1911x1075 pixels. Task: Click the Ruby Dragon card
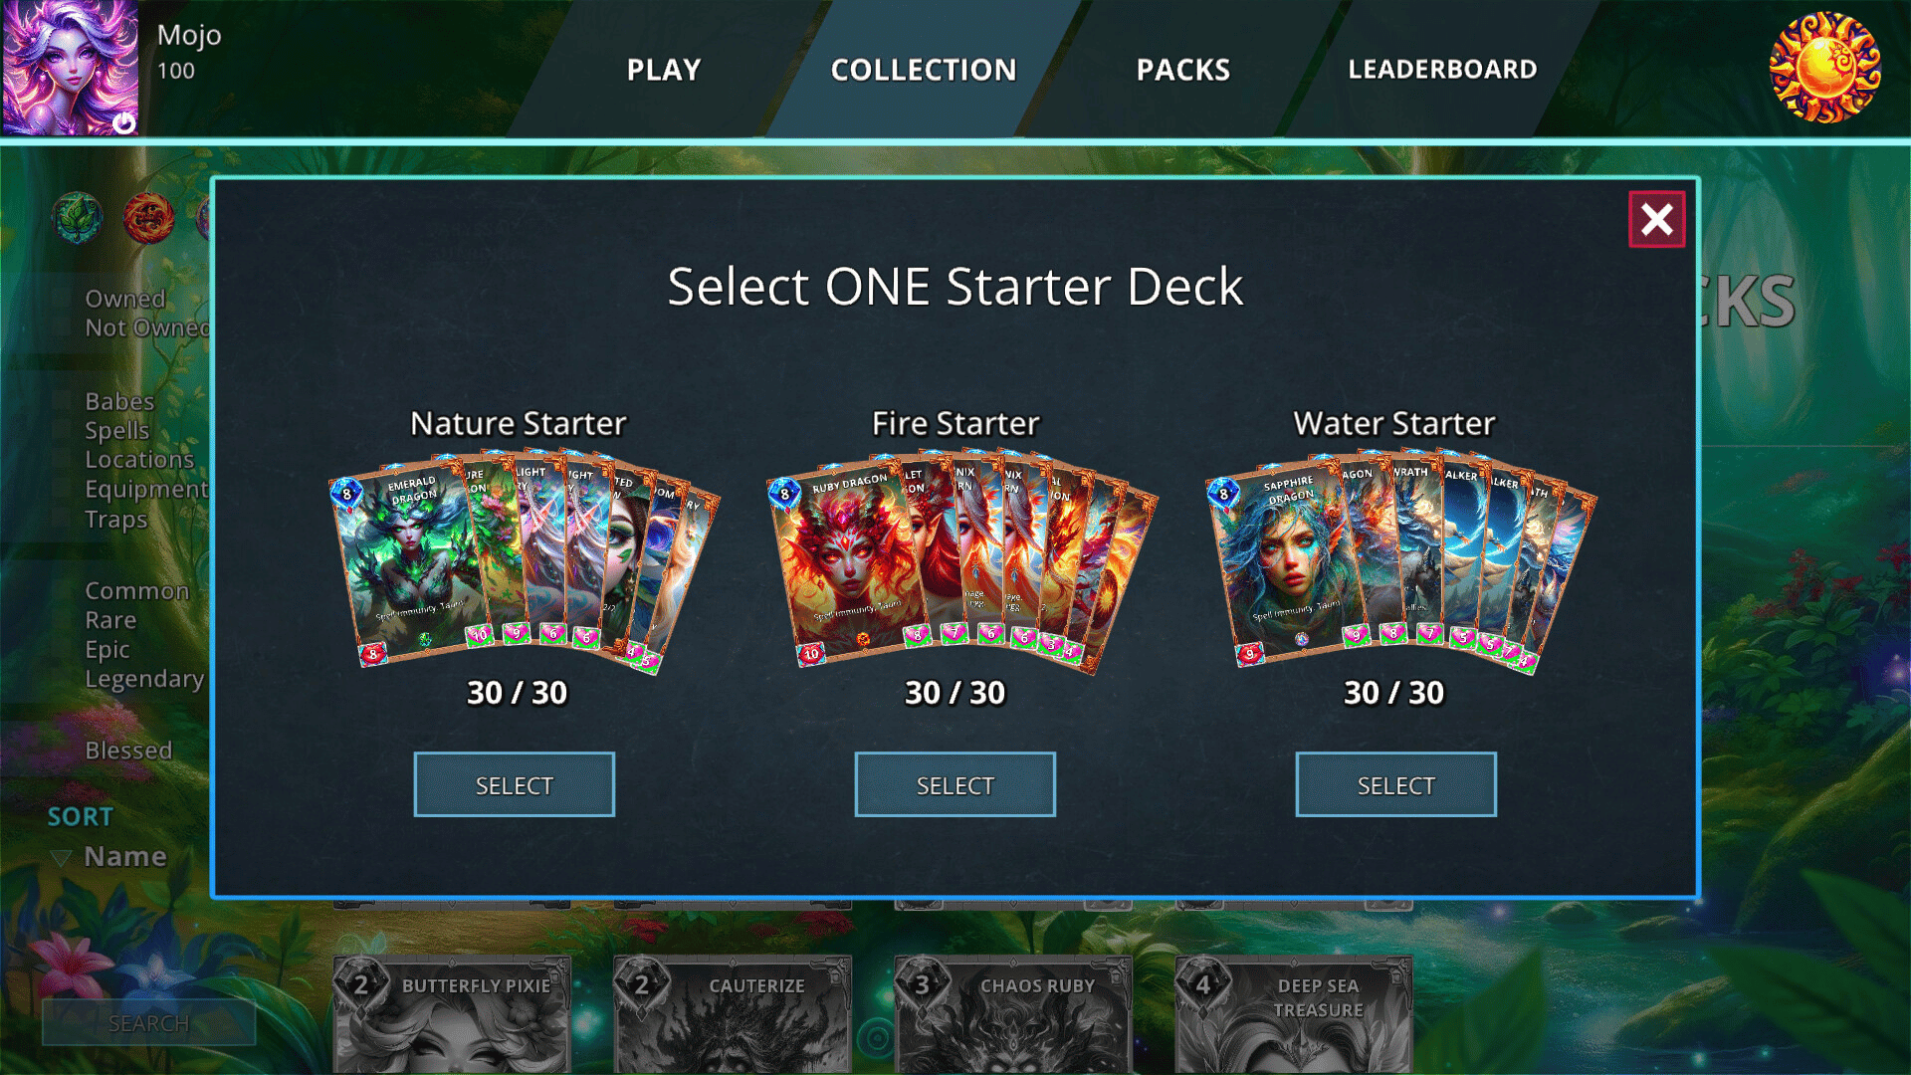pos(846,564)
